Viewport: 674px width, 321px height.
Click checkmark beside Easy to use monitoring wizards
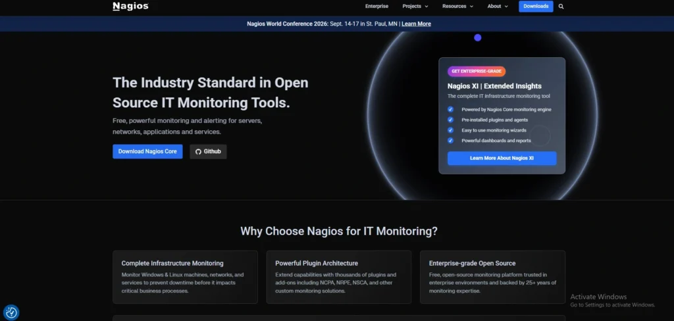pyautogui.click(x=450, y=130)
